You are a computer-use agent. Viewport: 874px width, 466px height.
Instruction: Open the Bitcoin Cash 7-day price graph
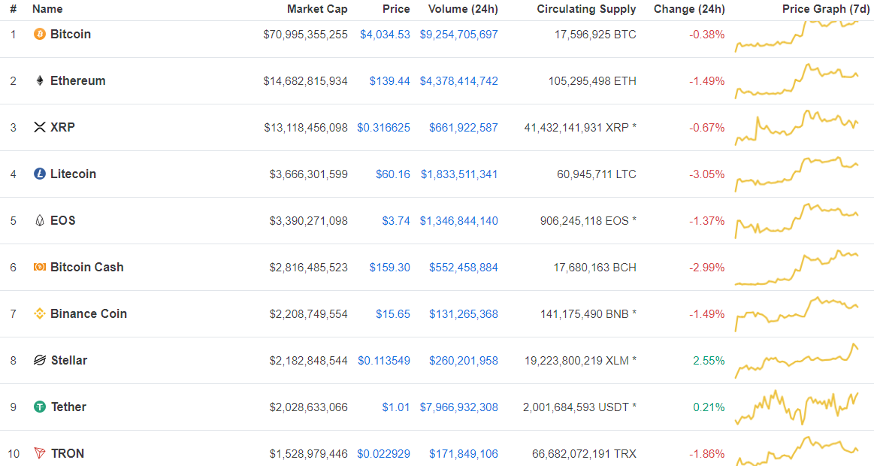pos(797,268)
